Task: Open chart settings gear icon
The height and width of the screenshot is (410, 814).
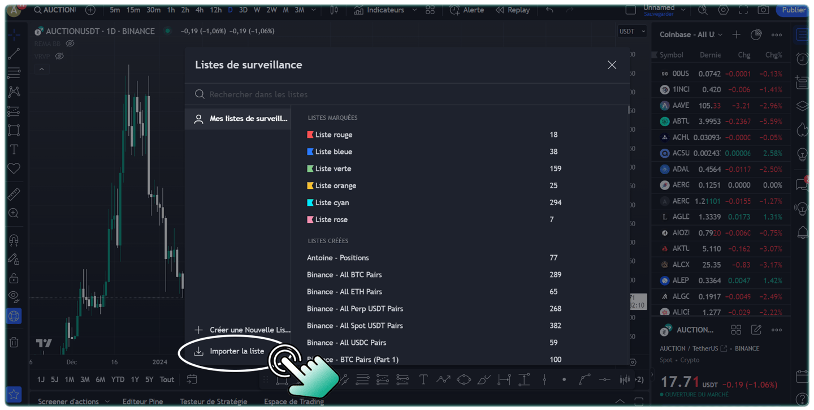Action: click(723, 10)
